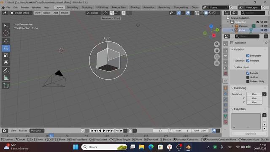
Task: Open the timeline Marker menu
Action: (x=23, y=130)
